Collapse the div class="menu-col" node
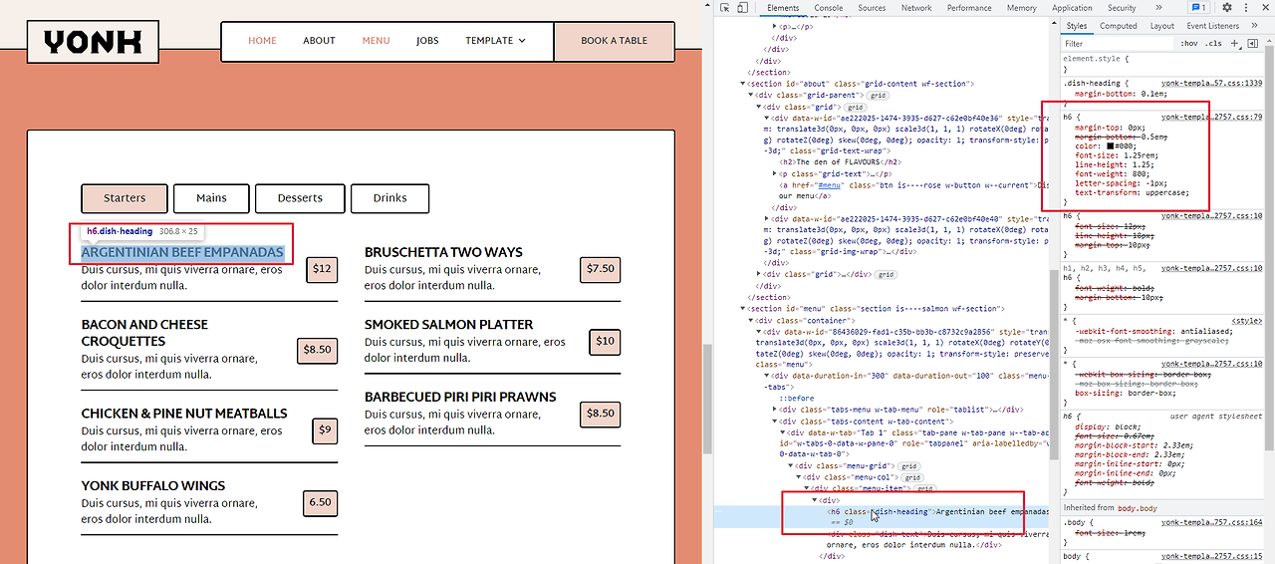 [x=800, y=476]
